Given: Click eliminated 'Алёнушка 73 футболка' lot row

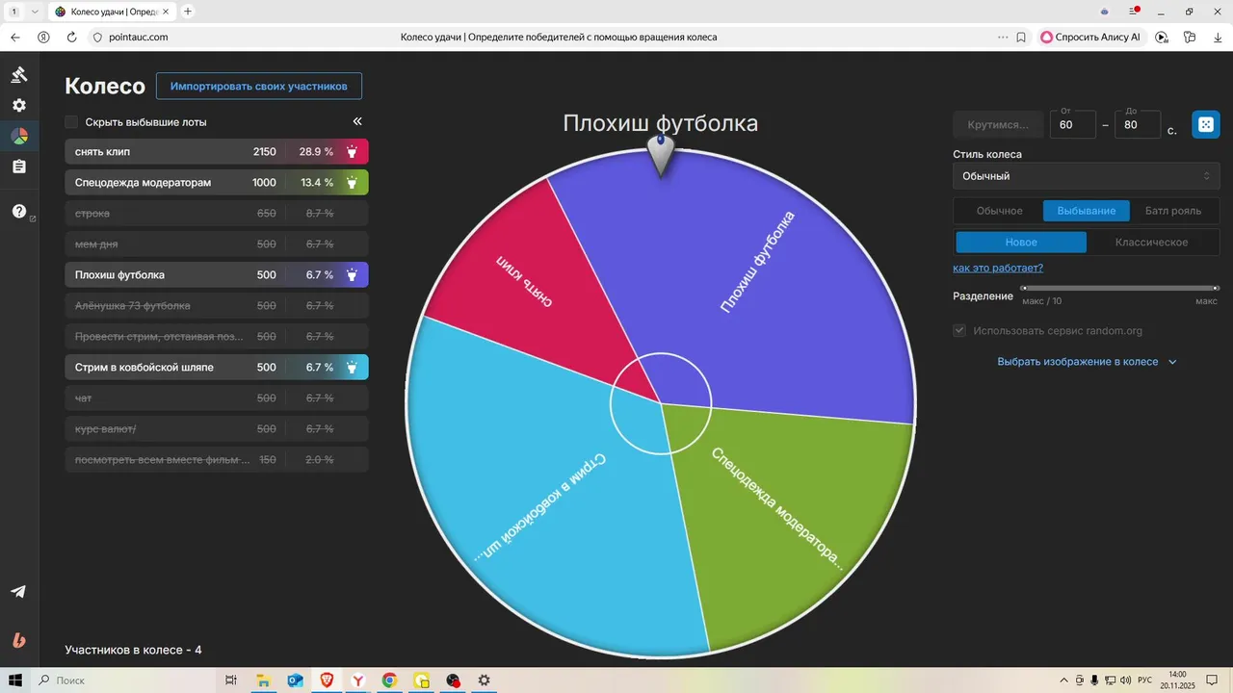Looking at the screenshot, I should coord(217,306).
